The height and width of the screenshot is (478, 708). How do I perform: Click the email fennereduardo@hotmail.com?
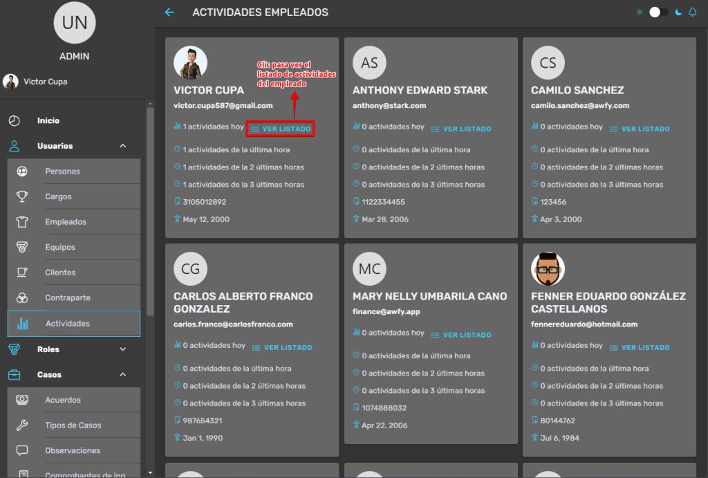[x=584, y=324]
